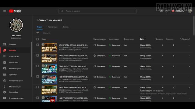Switch to the Записи tab

(66, 27)
